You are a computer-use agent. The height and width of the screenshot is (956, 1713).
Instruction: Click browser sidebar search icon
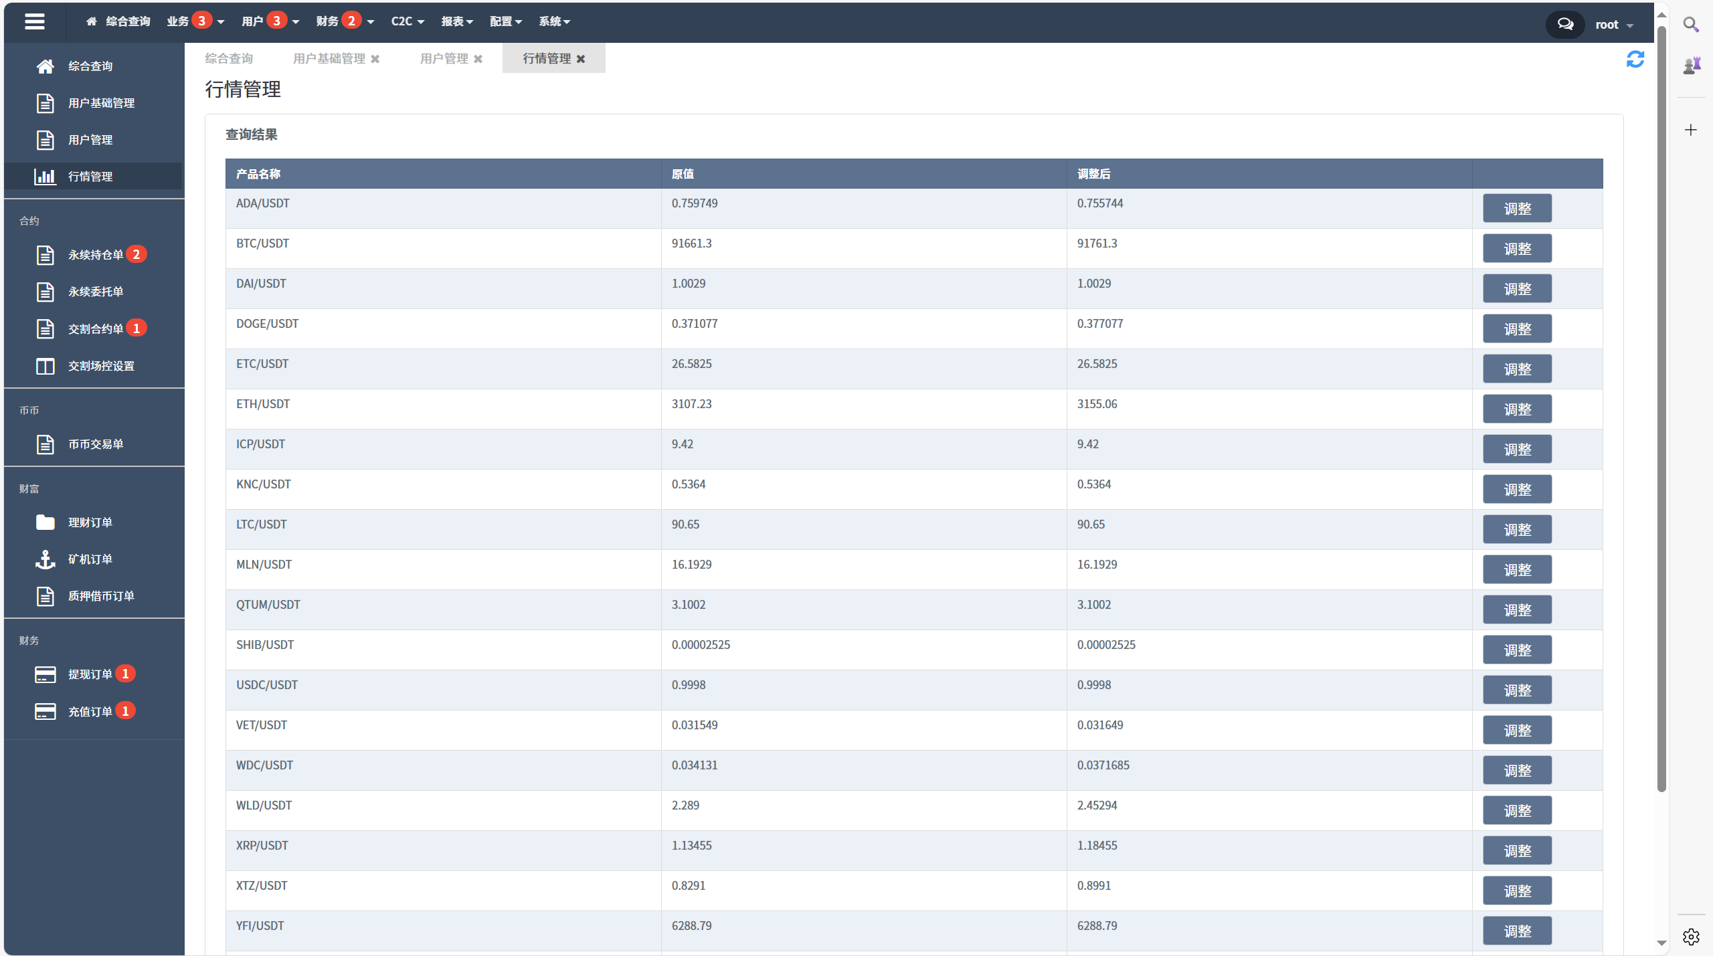point(1691,25)
